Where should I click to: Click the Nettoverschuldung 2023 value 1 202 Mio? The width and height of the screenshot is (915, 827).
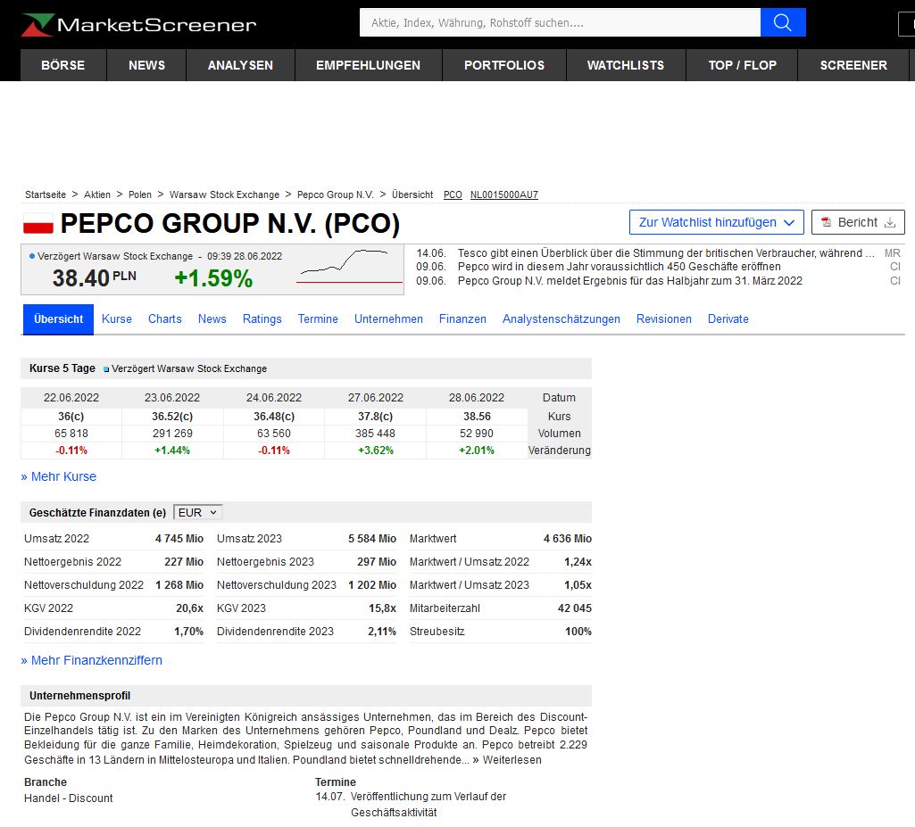point(372,584)
